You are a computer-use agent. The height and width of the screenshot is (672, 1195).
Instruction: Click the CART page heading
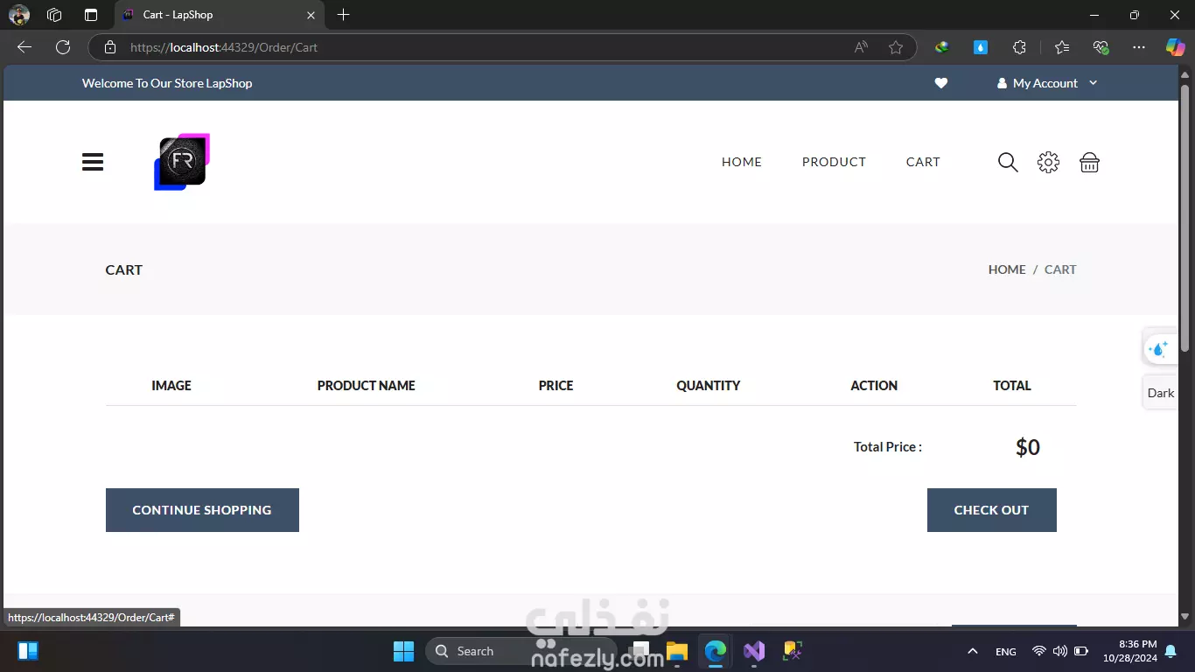coord(124,269)
